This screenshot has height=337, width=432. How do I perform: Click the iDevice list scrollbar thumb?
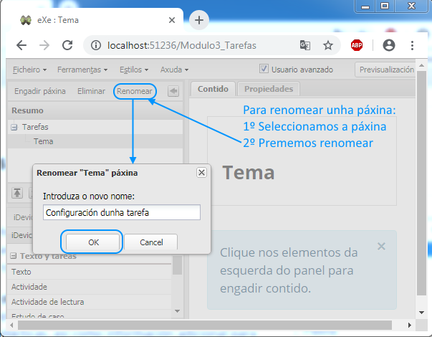coord(178,265)
